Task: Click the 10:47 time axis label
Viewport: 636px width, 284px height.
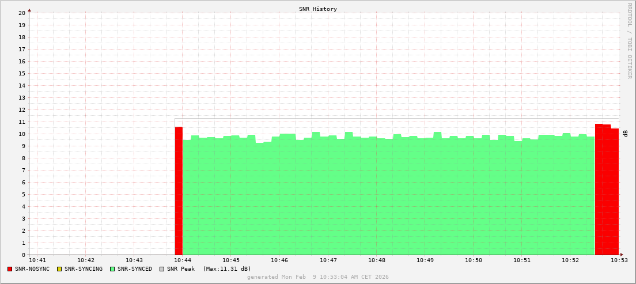Action: click(x=328, y=261)
